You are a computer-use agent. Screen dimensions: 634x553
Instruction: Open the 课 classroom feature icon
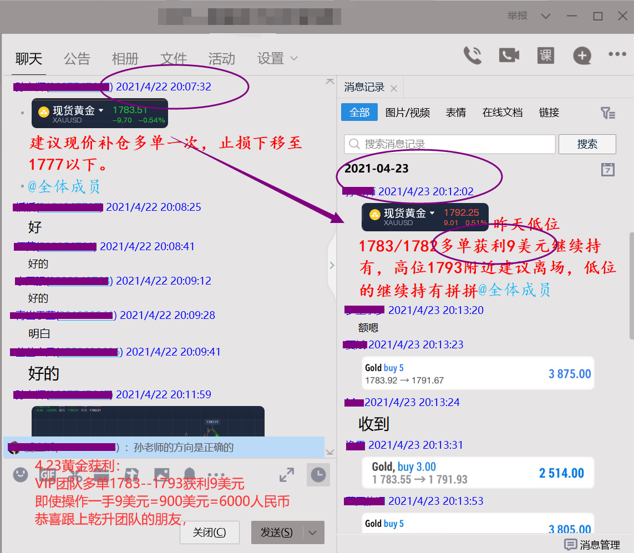click(x=545, y=55)
